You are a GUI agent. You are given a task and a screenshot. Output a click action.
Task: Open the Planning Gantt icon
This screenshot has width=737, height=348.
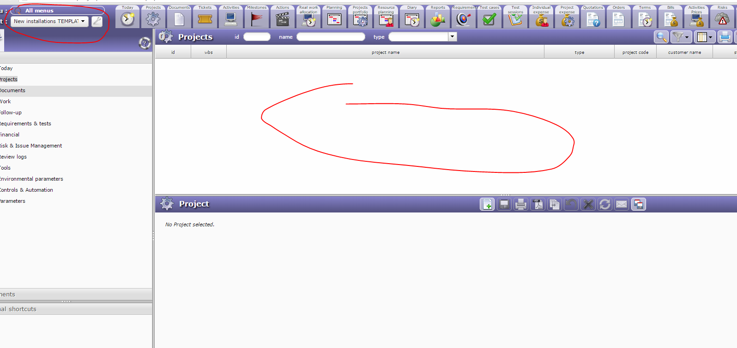tap(334, 19)
